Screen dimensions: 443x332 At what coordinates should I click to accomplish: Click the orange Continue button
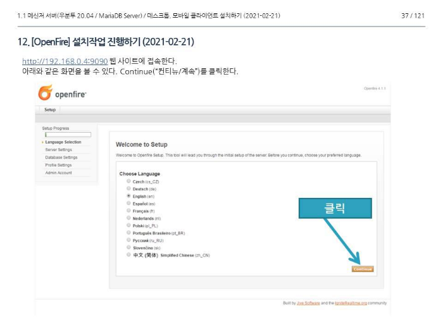(363, 269)
